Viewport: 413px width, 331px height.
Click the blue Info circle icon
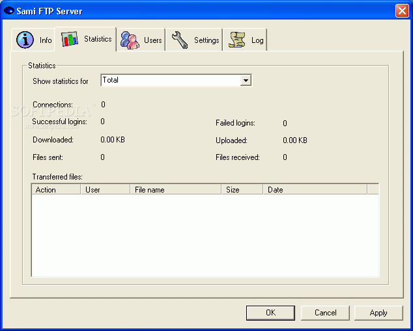click(x=25, y=40)
